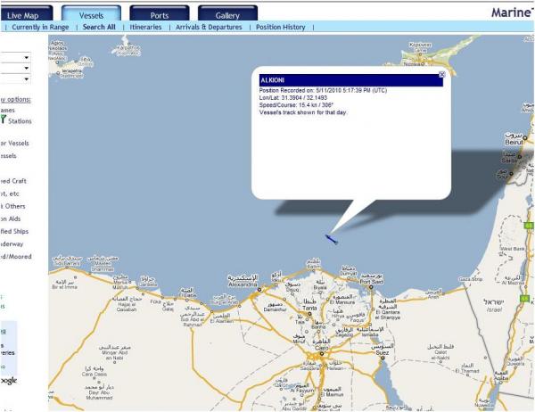Open the Itineraries link
The image size is (535, 412).
(x=145, y=28)
